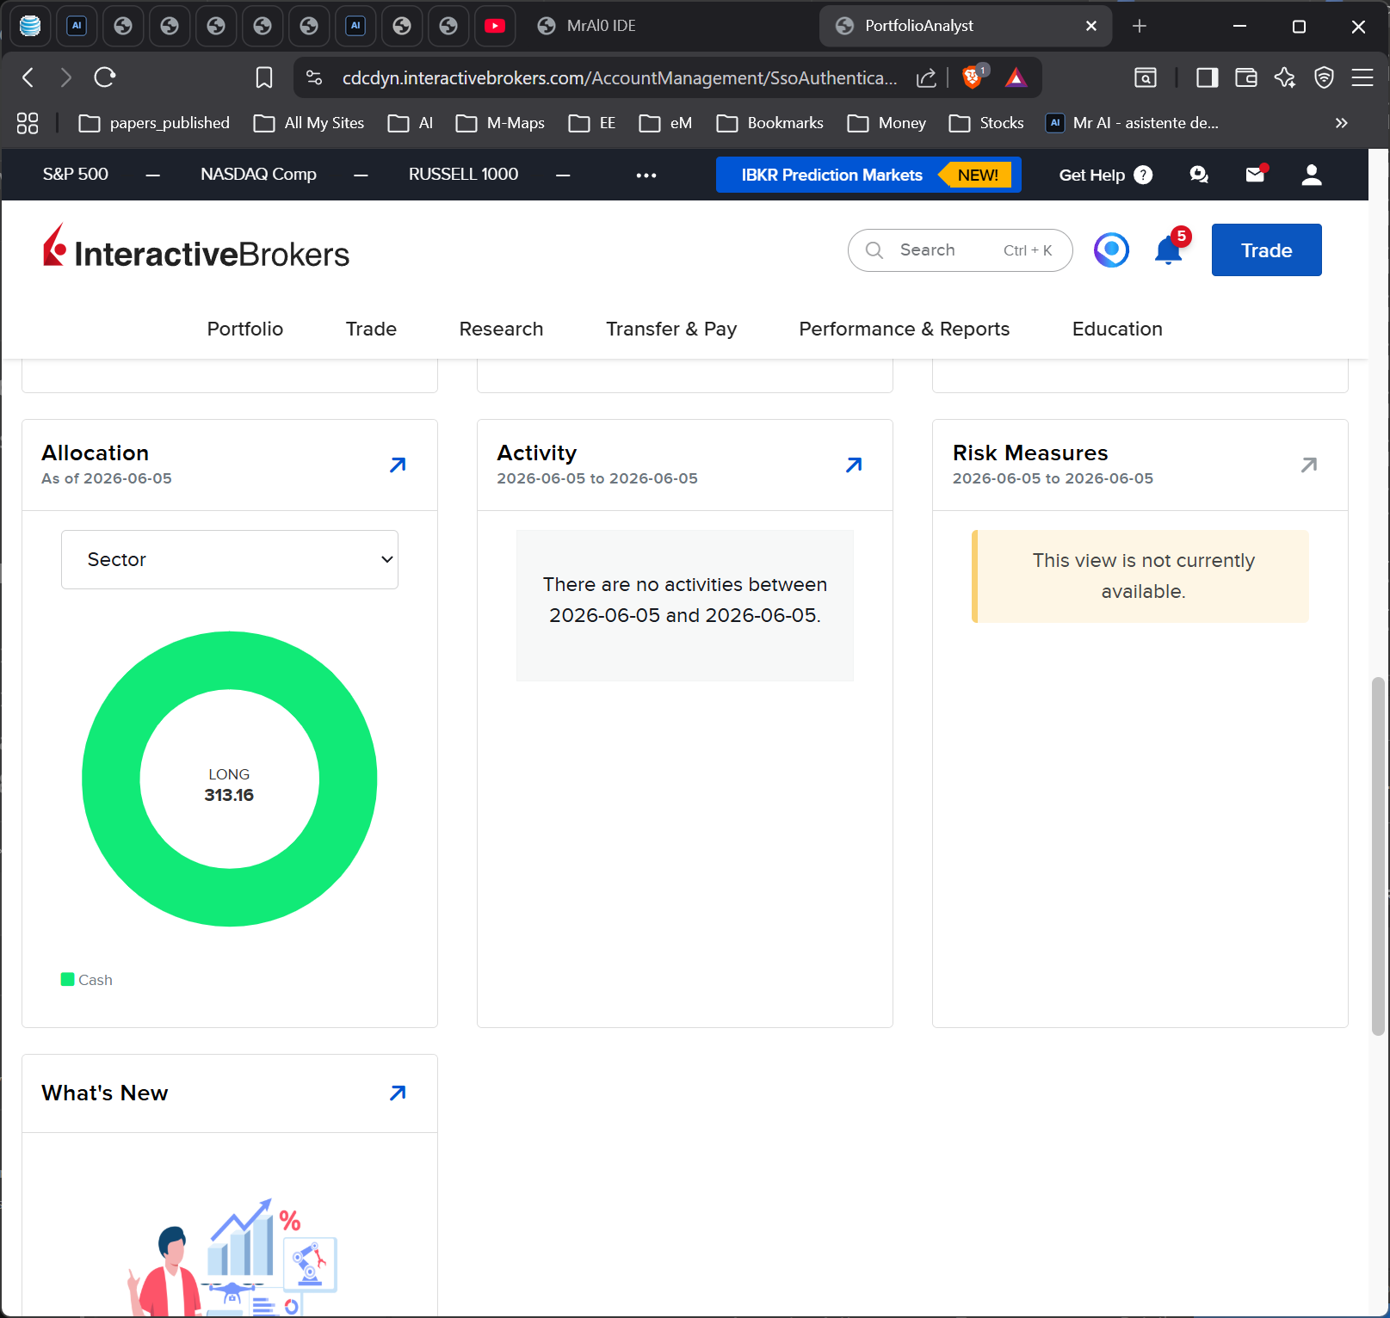The image size is (1390, 1318).
Task: Open the notifications bell with 5 alerts
Action: tap(1171, 249)
